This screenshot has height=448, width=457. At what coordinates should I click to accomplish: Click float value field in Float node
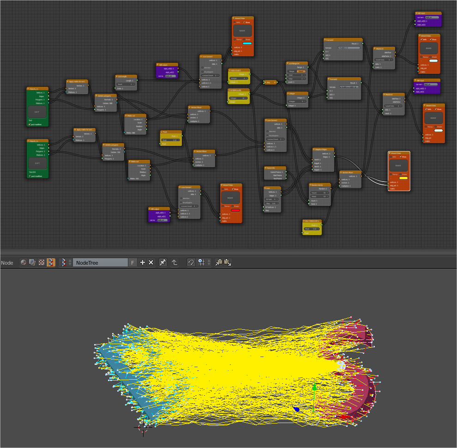click(171, 140)
